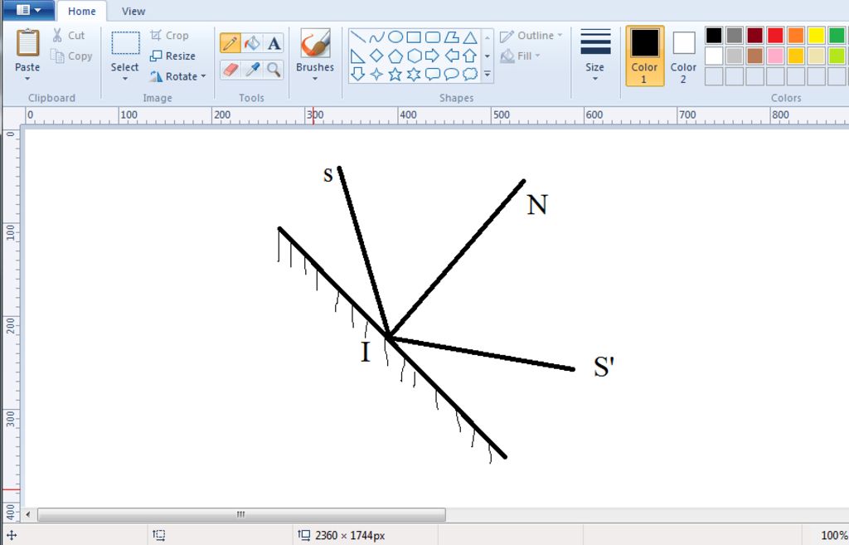
Task: Open the Paste dropdown arrow
Action: click(27, 79)
